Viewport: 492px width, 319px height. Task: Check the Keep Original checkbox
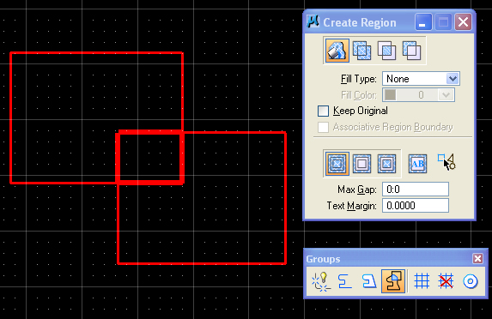(x=323, y=111)
